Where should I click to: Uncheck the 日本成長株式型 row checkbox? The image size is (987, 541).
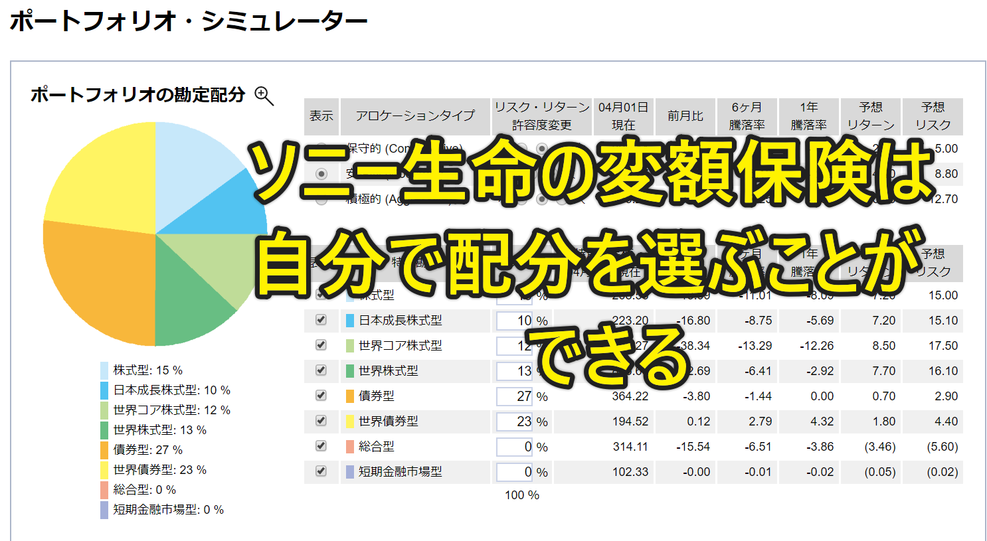(x=321, y=320)
